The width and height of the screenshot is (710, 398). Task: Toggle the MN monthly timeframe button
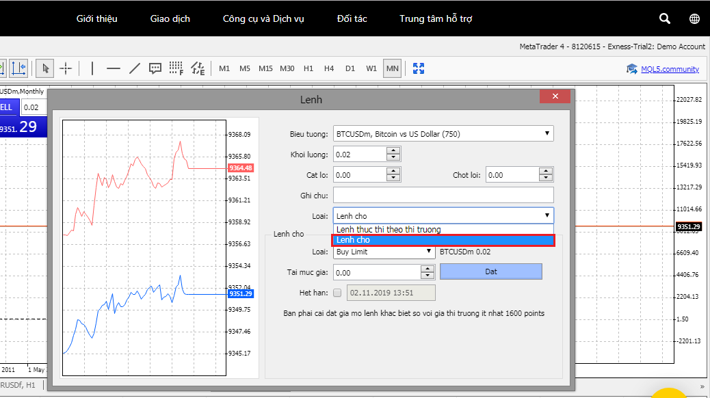(392, 68)
